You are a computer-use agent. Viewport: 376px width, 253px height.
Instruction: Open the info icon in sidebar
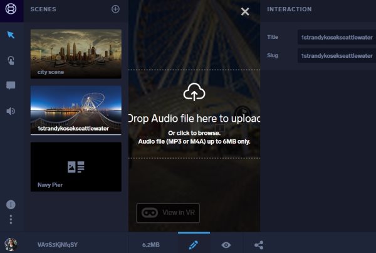[x=11, y=205]
